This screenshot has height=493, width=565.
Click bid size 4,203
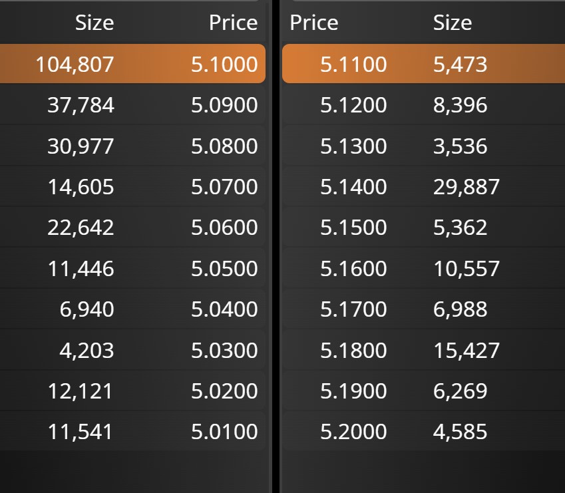click(87, 350)
